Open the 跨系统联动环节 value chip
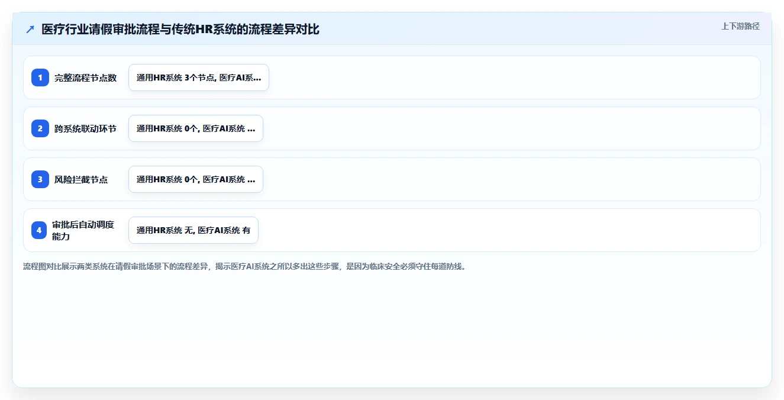 pyautogui.click(x=196, y=128)
